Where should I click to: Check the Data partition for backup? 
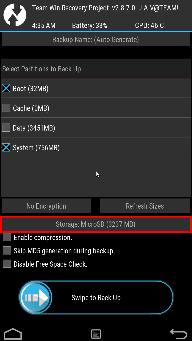[x=6, y=127]
